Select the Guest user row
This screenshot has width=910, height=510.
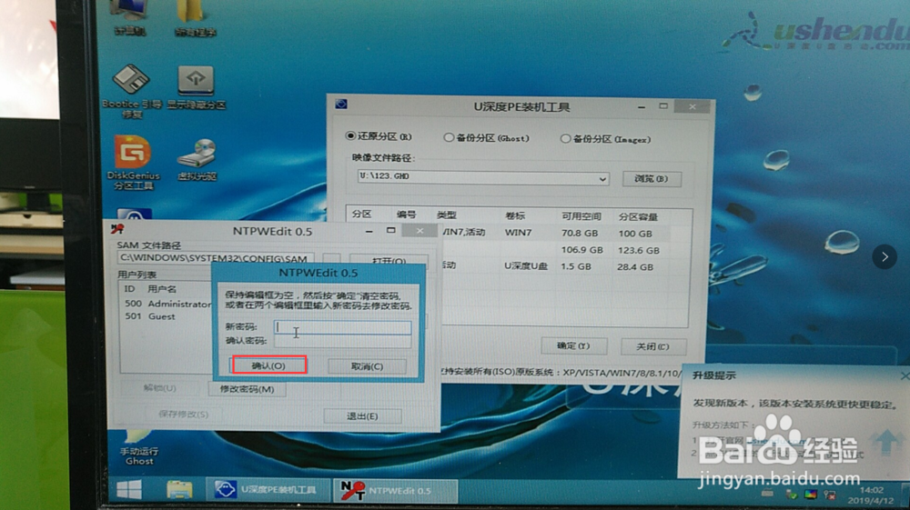click(x=167, y=316)
